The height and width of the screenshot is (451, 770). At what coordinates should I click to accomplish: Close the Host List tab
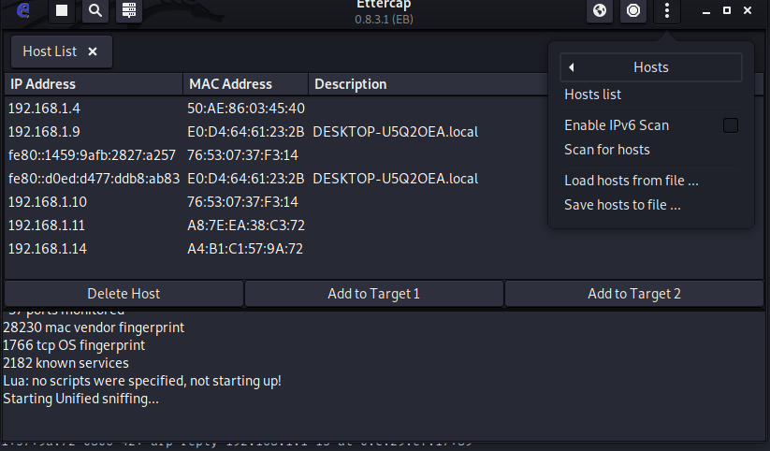click(93, 51)
